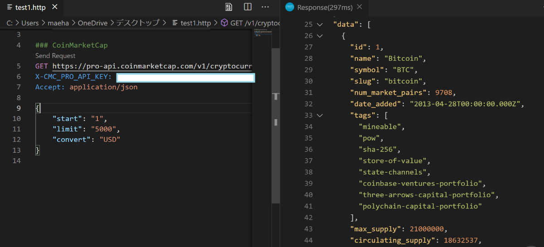Split the editor to the right

(x=248, y=7)
